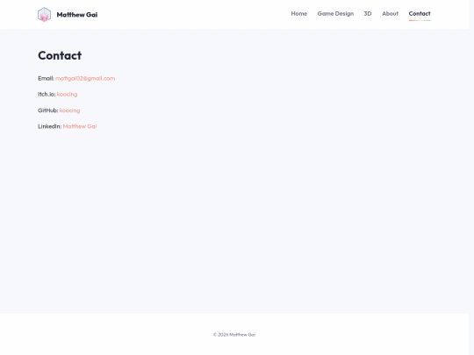Screen dimensions: 474x355
Task: Click the LinkedIn: label text
Action: [x=49, y=126]
